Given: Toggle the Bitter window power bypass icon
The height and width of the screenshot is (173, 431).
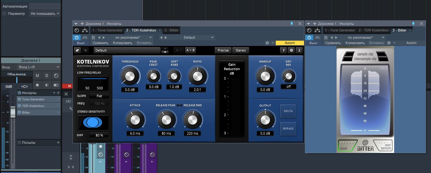Looking at the screenshot, I should coord(309,37).
